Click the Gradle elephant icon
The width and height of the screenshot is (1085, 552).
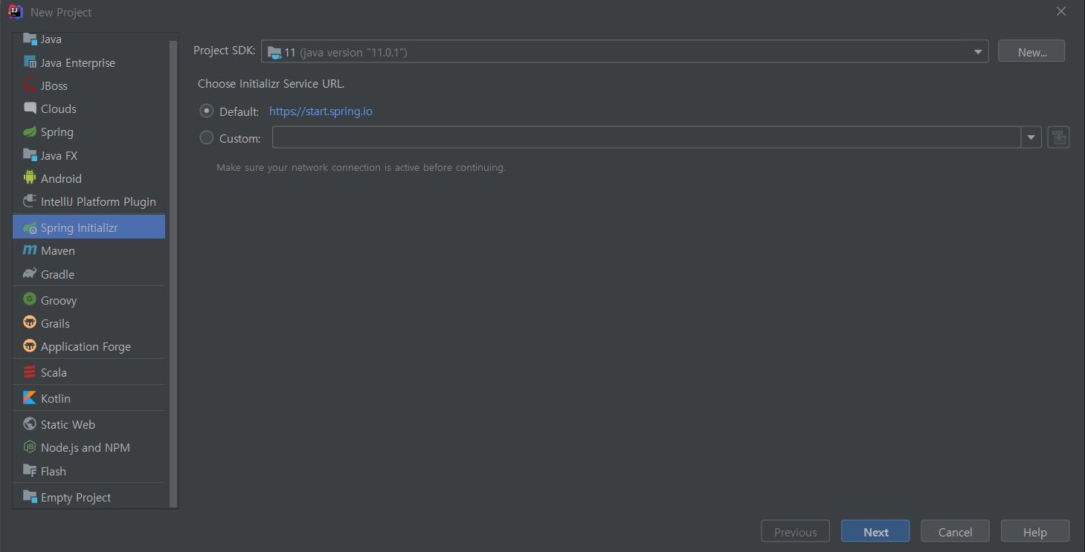(30, 274)
